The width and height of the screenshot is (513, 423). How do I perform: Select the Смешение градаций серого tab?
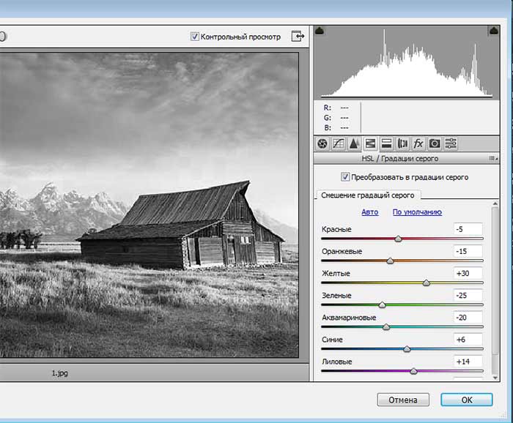point(368,195)
